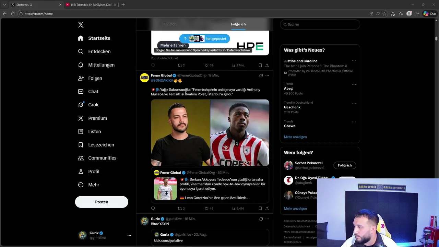439x247 pixels.
Task: Add page to browser favorites
Action: click(384, 14)
